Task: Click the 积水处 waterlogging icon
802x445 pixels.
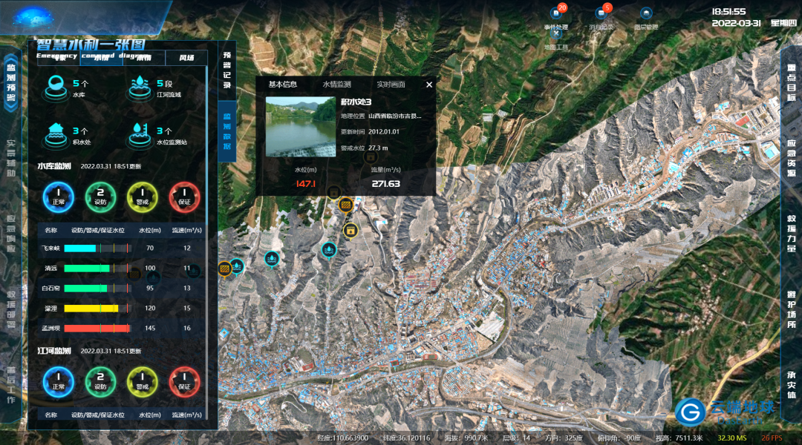Action: (x=55, y=133)
